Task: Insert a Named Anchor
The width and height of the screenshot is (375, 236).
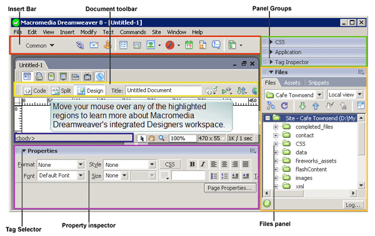Action: (x=107, y=45)
